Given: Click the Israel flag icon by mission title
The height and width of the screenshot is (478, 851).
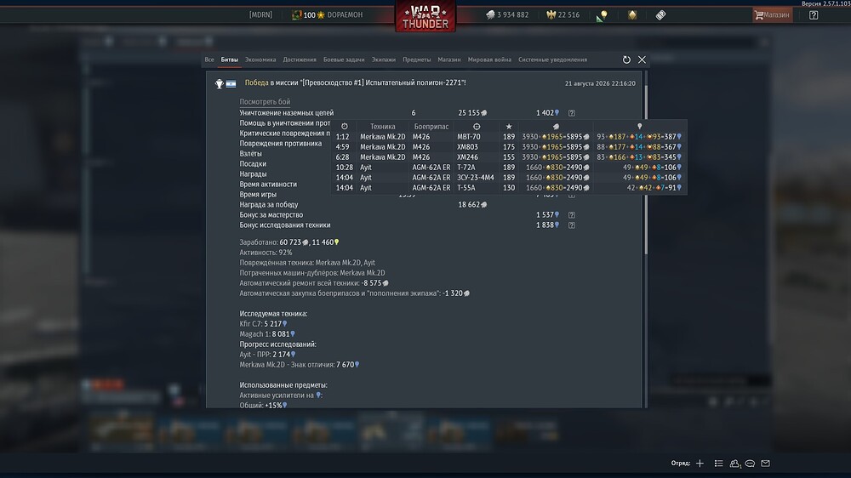Looking at the screenshot, I should pyautogui.click(x=231, y=83).
